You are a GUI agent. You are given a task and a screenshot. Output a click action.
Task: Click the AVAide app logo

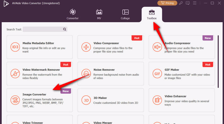tap(6, 4)
